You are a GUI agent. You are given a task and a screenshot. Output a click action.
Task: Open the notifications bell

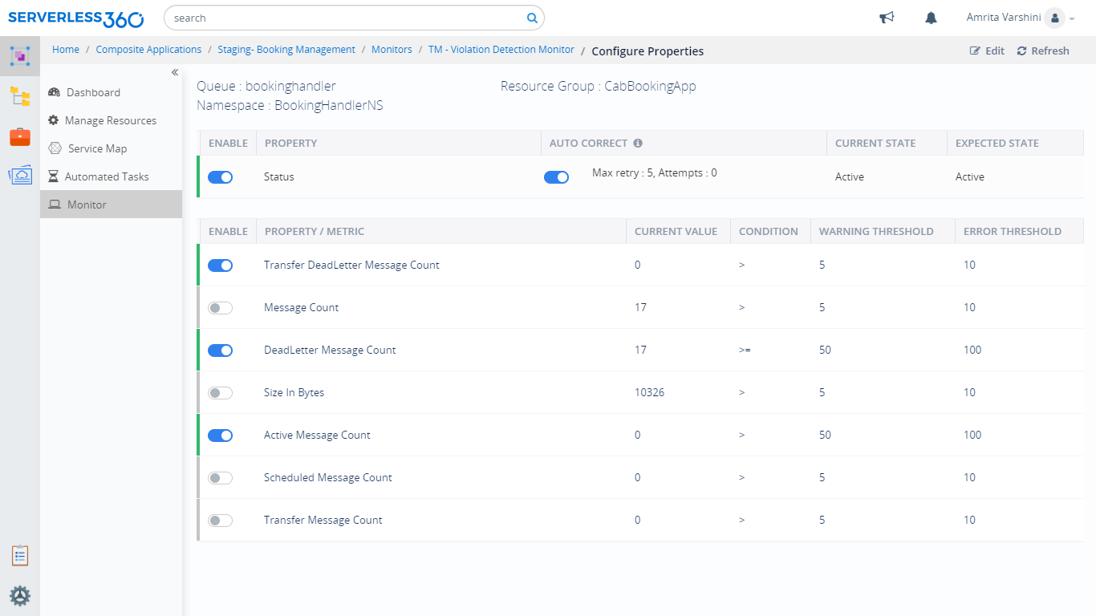(x=930, y=17)
